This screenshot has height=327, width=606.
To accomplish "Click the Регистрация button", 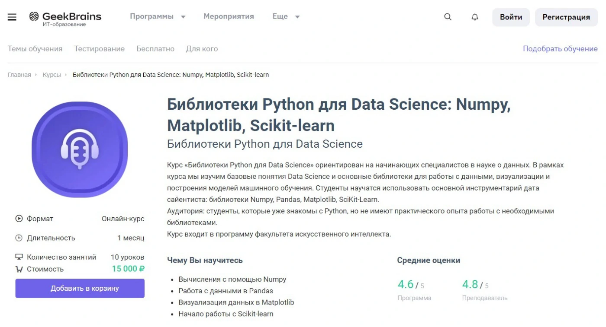I will coord(566,17).
